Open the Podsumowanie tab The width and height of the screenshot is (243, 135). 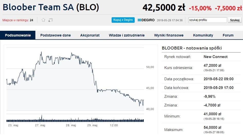[18, 35]
